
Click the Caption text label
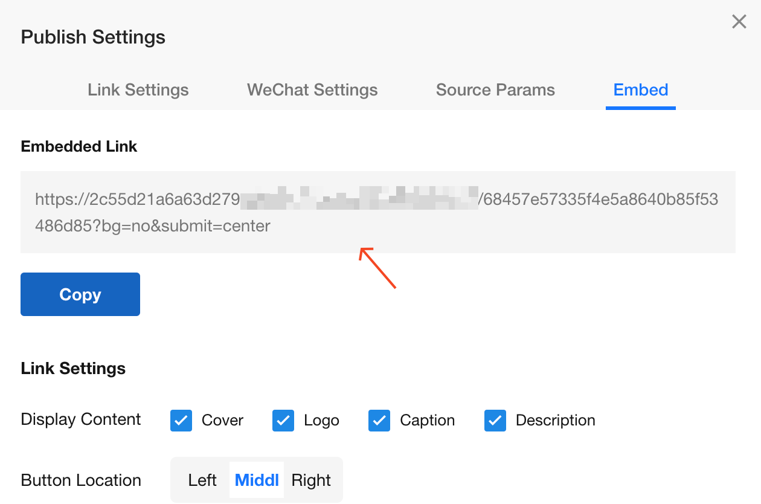click(427, 421)
